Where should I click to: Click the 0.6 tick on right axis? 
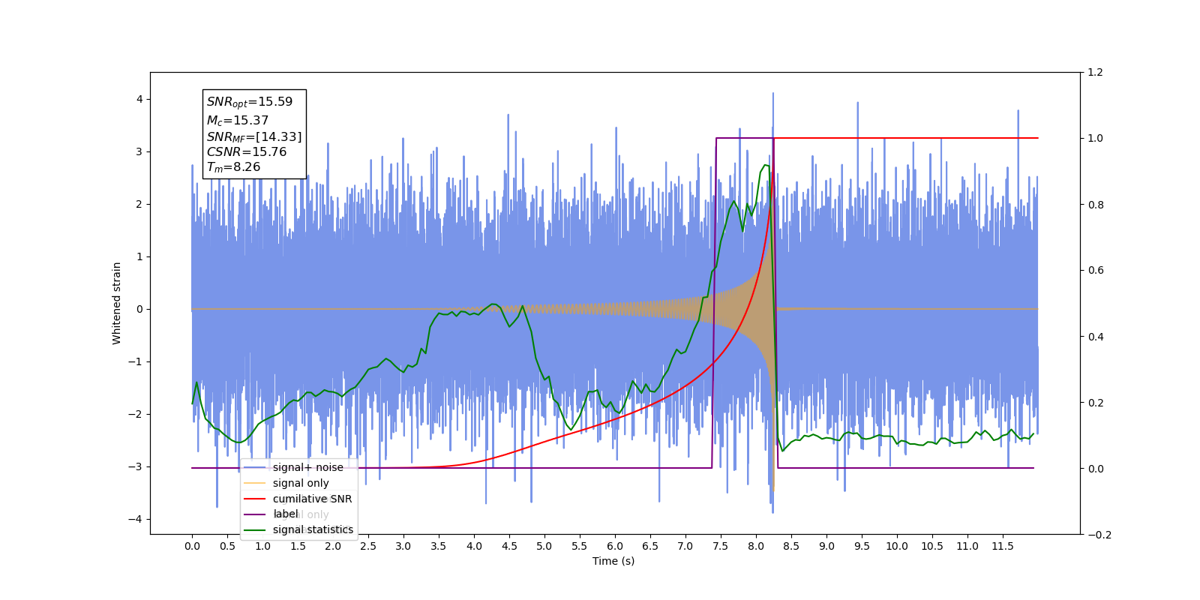pyautogui.click(x=1095, y=271)
